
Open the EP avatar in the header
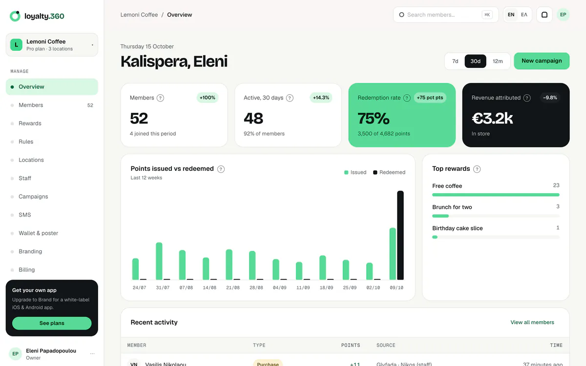[x=563, y=15]
